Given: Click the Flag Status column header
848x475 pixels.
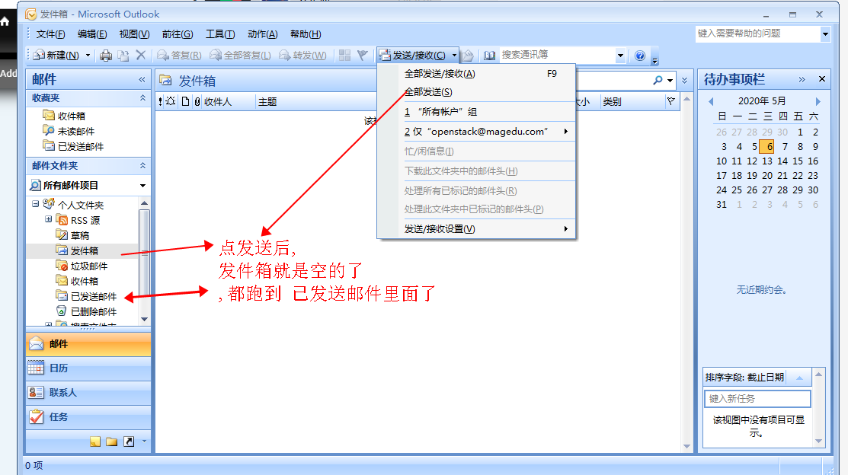Looking at the screenshot, I should 671,101.
